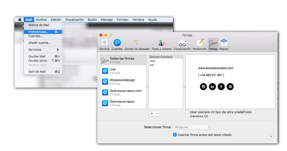Add a new signature with plus button
Image resolution: width=287 pixels, height=151 pixels.
tap(152, 114)
